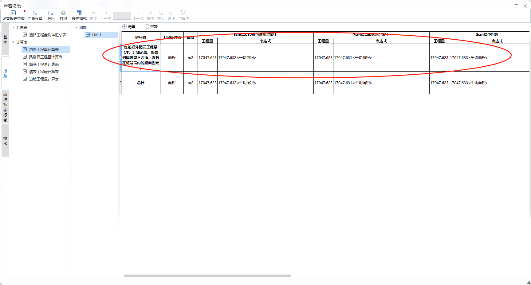Image resolution: width=531 pixels, height=285 pixels.
Task: Click the horizontal scrollbar thumb
Action: pyautogui.click(x=207, y=276)
